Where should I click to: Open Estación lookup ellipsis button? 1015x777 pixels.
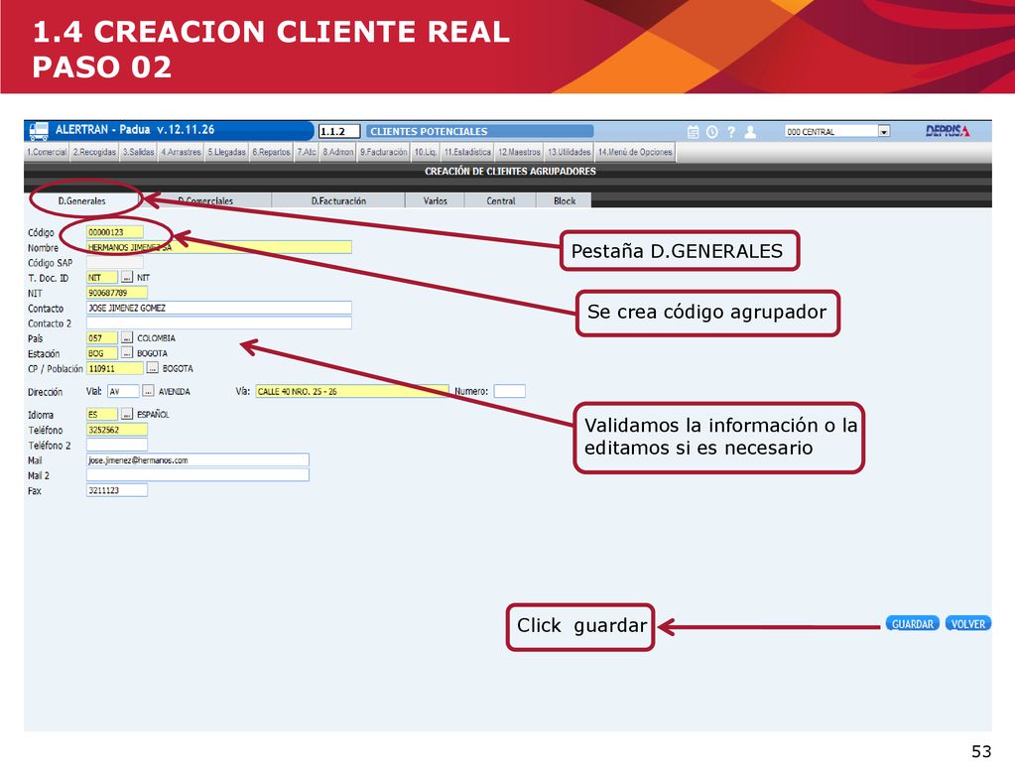[x=127, y=353]
